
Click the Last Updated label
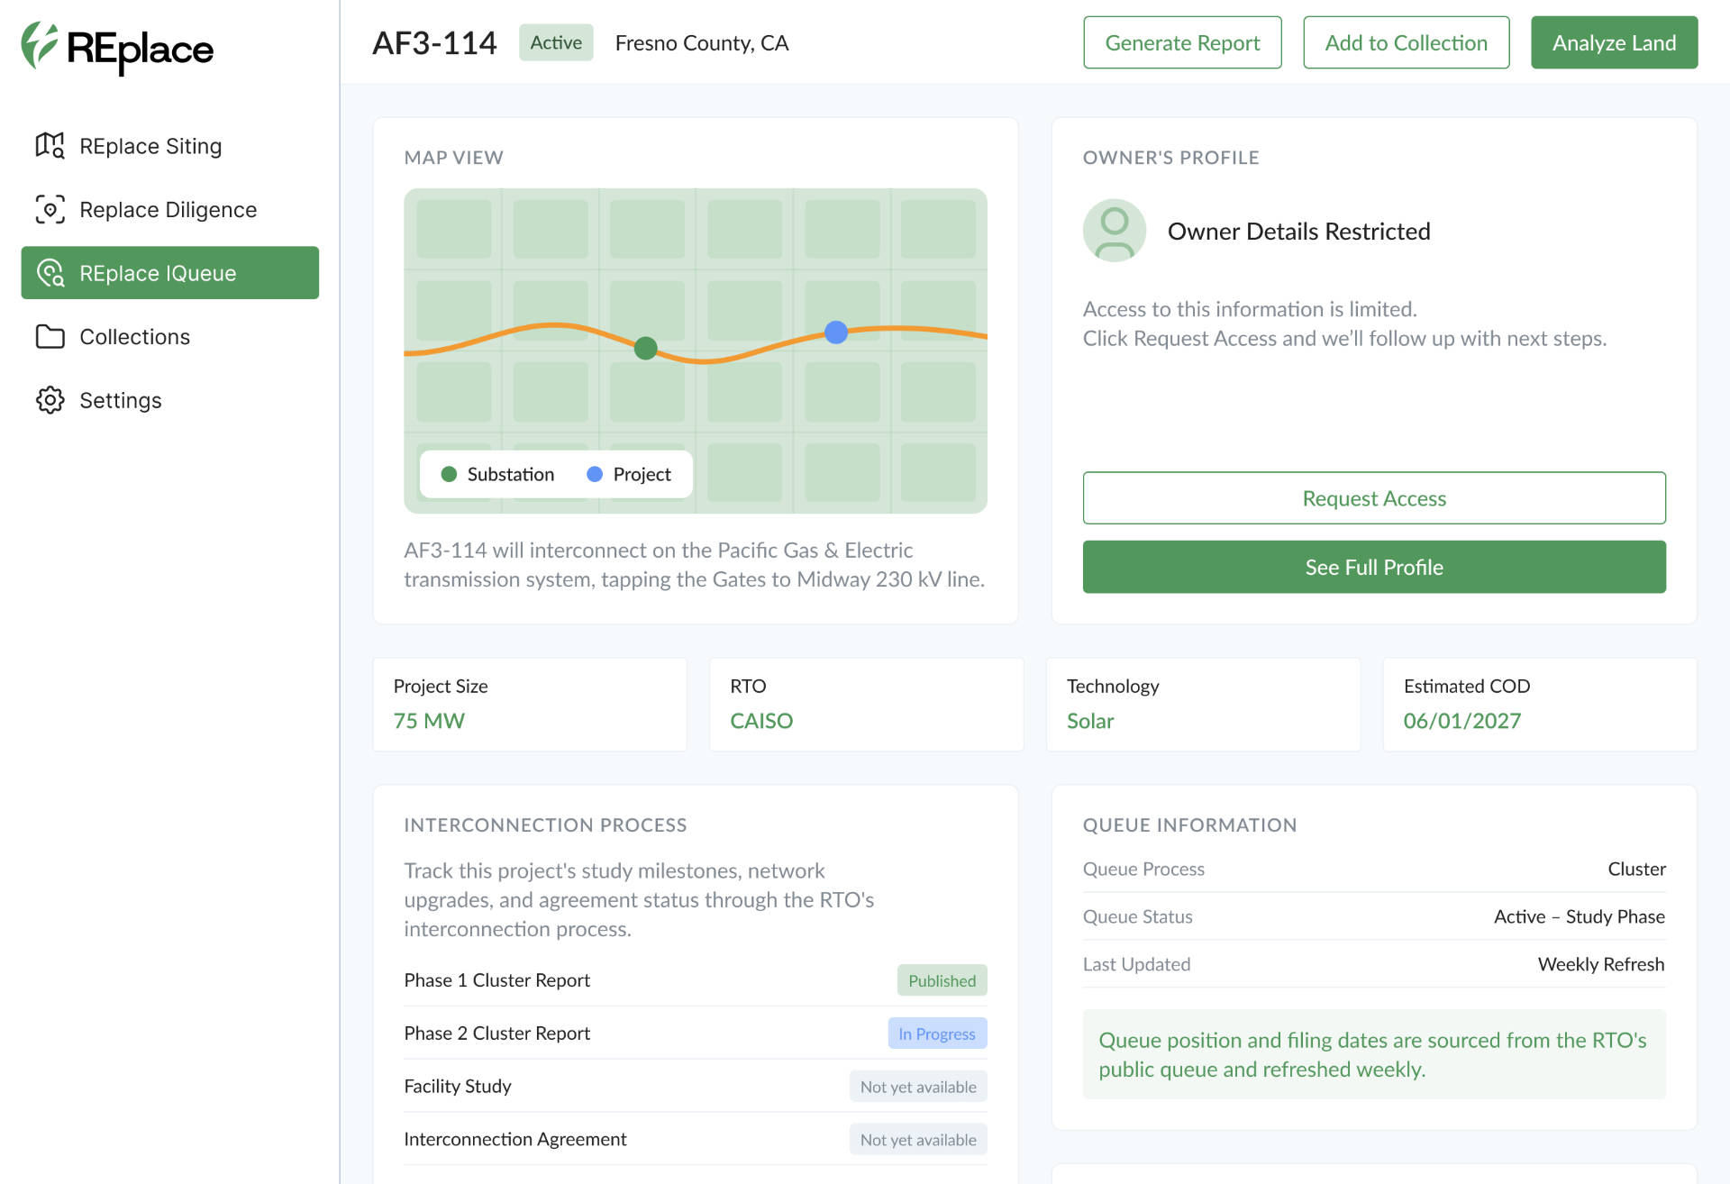click(x=1136, y=964)
